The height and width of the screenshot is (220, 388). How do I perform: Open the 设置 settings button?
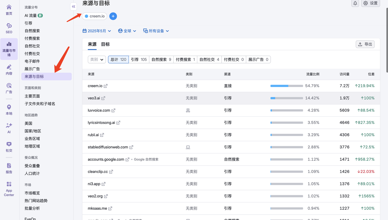pyautogui.click(x=370, y=3)
